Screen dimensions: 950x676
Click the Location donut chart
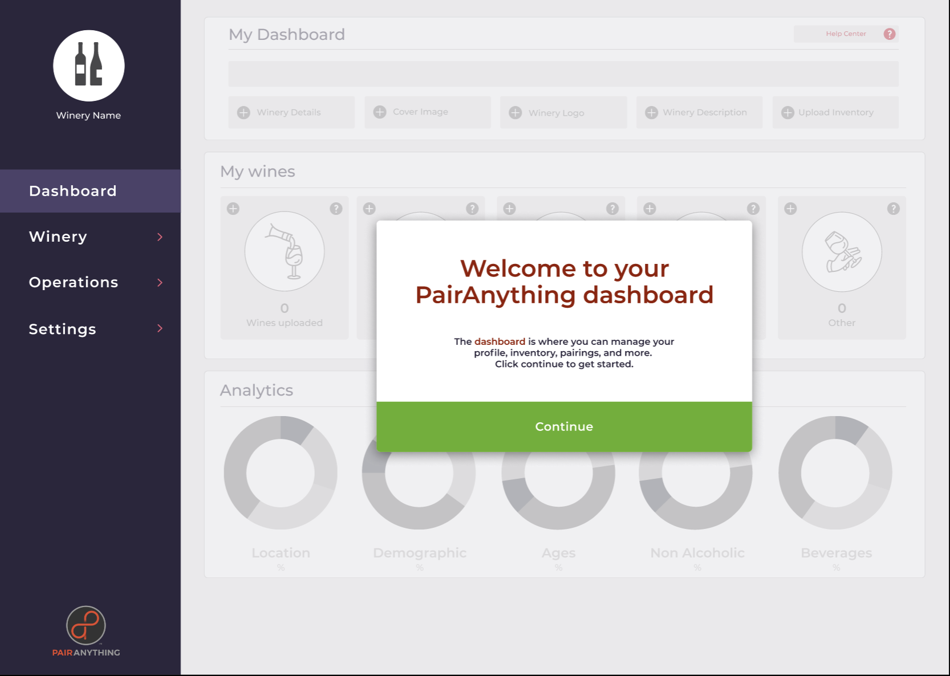pos(281,473)
